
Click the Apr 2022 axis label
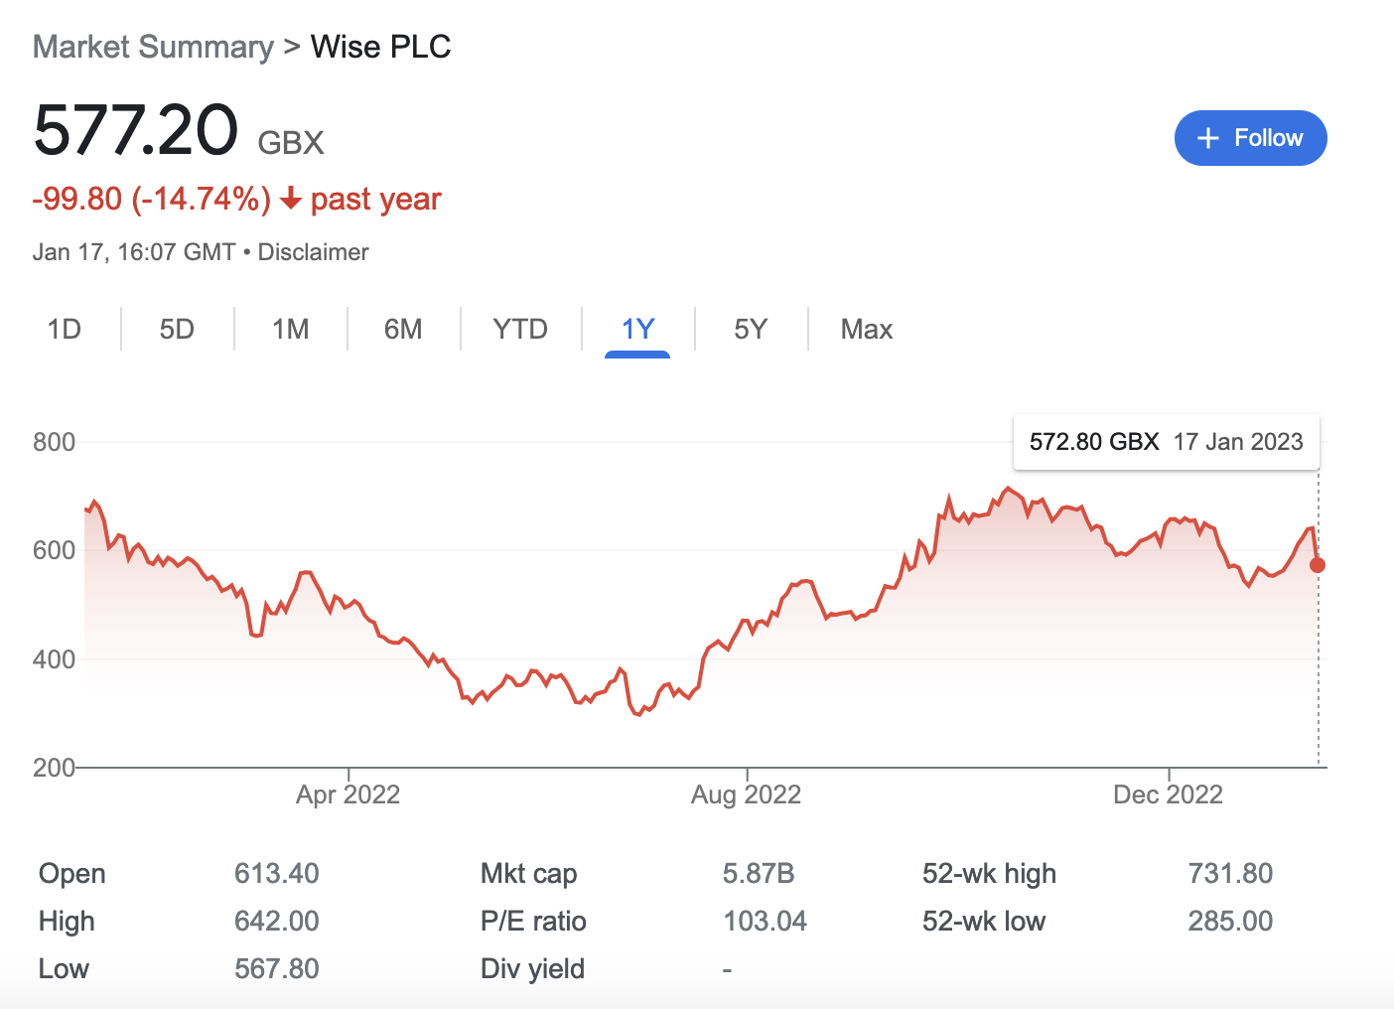348,794
